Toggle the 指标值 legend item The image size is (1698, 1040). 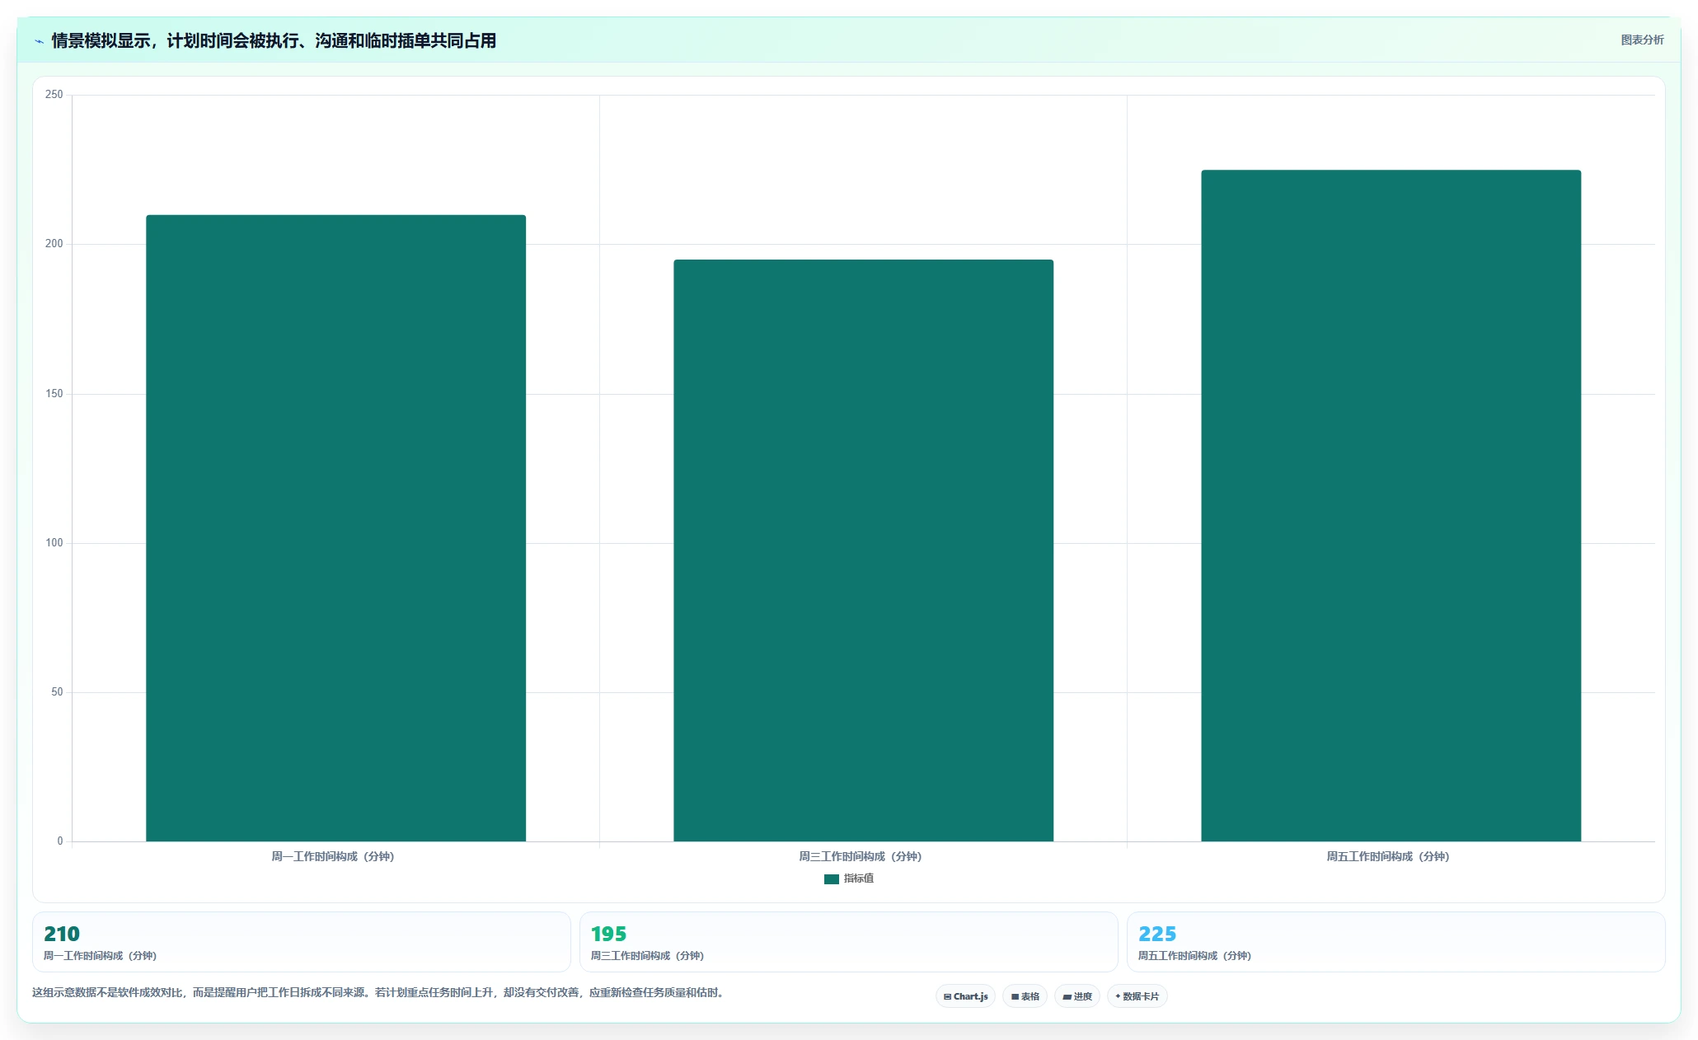pyautogui.click(x=849, y=878)
